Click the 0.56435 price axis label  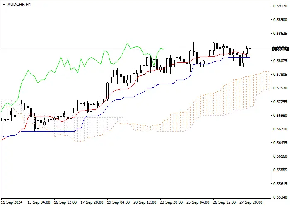280,143
